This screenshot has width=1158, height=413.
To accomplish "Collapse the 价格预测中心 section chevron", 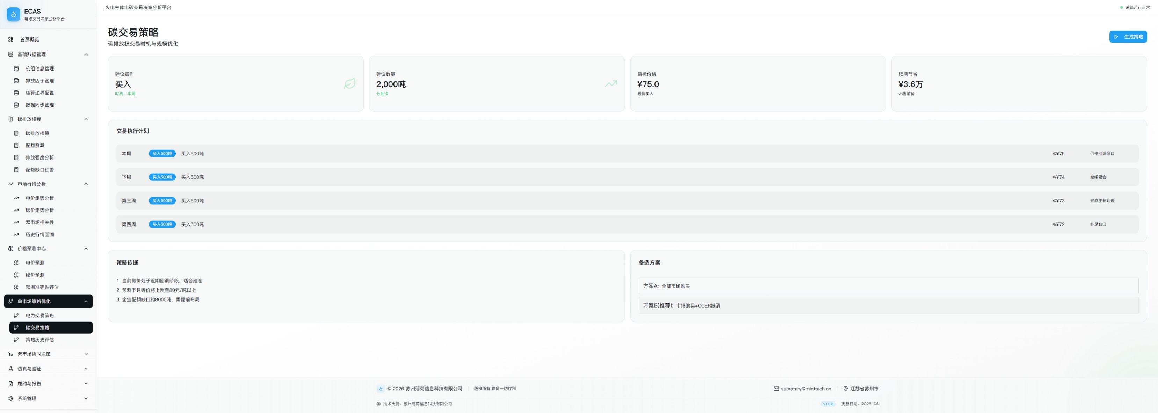I will [86, 249].
